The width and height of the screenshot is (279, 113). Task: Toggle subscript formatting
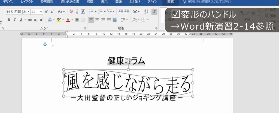[x=36, y=20]
